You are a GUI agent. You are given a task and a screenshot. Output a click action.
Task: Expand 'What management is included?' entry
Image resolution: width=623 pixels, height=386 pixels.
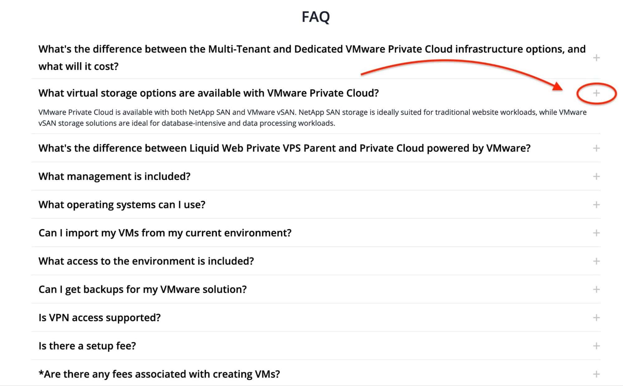[596, 176]
